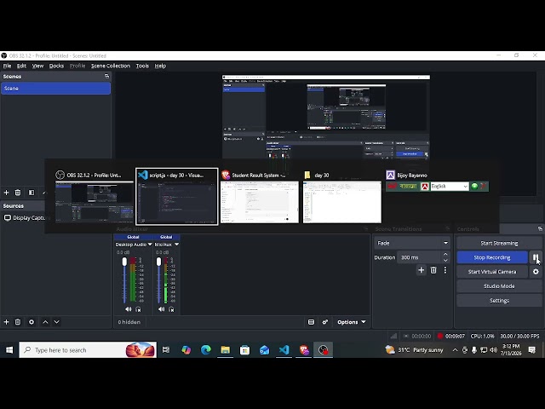Switch to the Student Result System window thumbnail
Image resolution: width=545 pixels, height=409 pixels.
tap(259, 197)
